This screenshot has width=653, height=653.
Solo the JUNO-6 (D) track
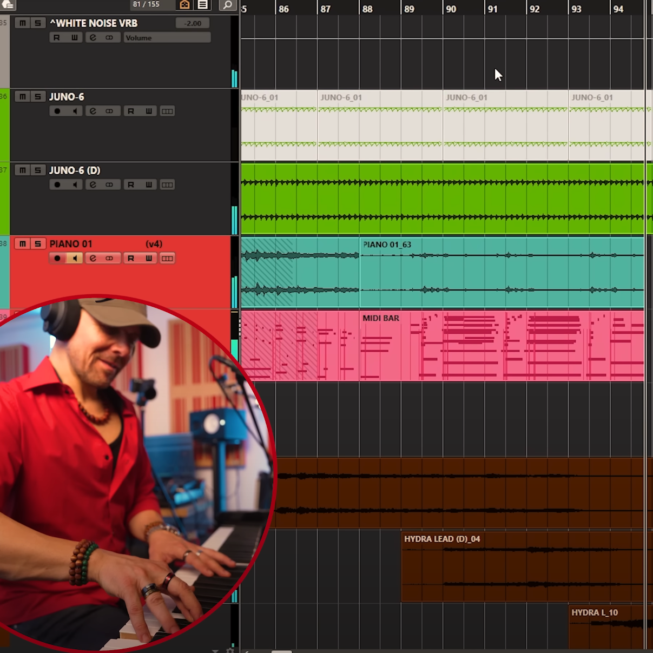37,170
